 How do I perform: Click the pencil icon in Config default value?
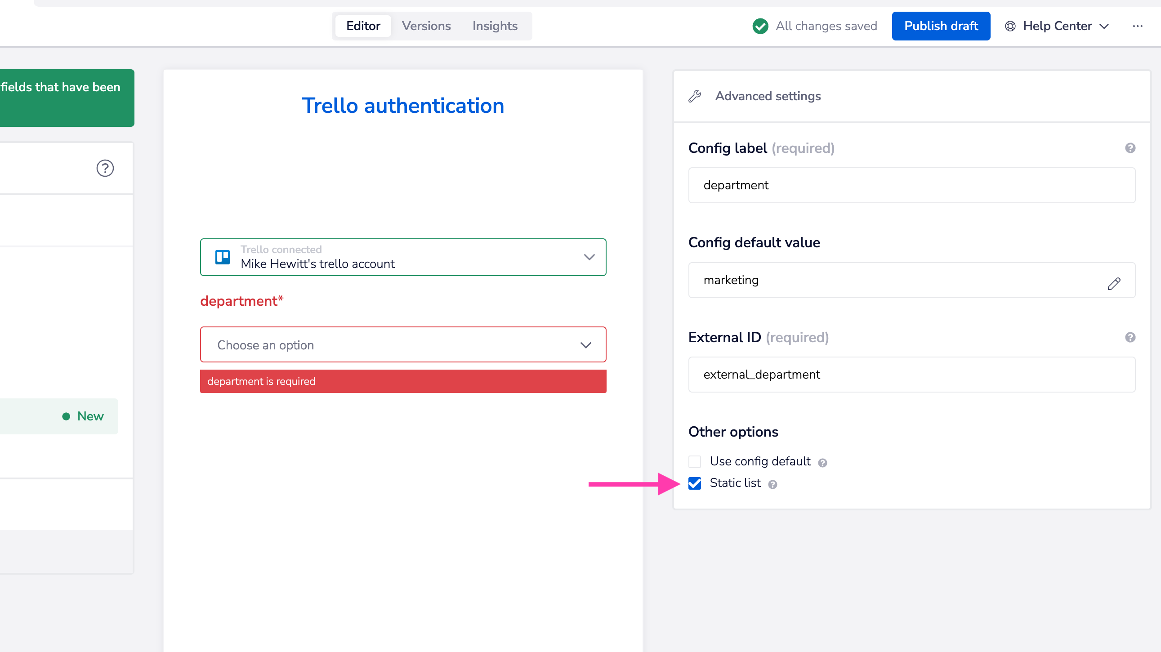point(1113,283)
